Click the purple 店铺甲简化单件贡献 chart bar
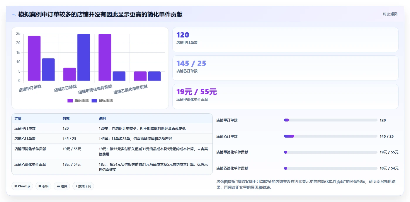 click(105, 57)
